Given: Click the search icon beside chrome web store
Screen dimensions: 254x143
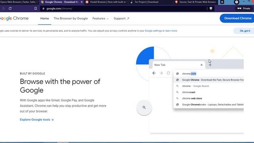Looking at the screenshot, I should (177, 99).
